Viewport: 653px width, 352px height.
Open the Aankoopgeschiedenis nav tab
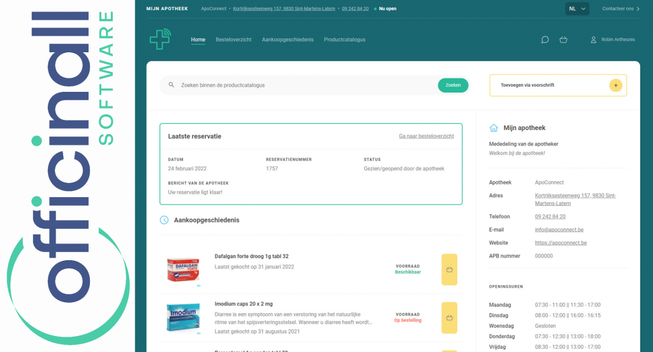[288, 40]
